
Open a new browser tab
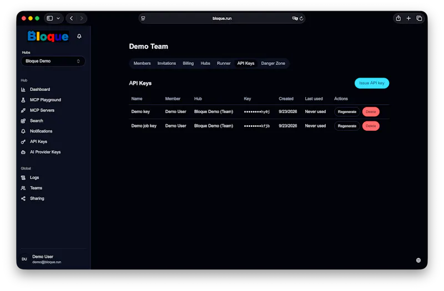pos(408,18)
